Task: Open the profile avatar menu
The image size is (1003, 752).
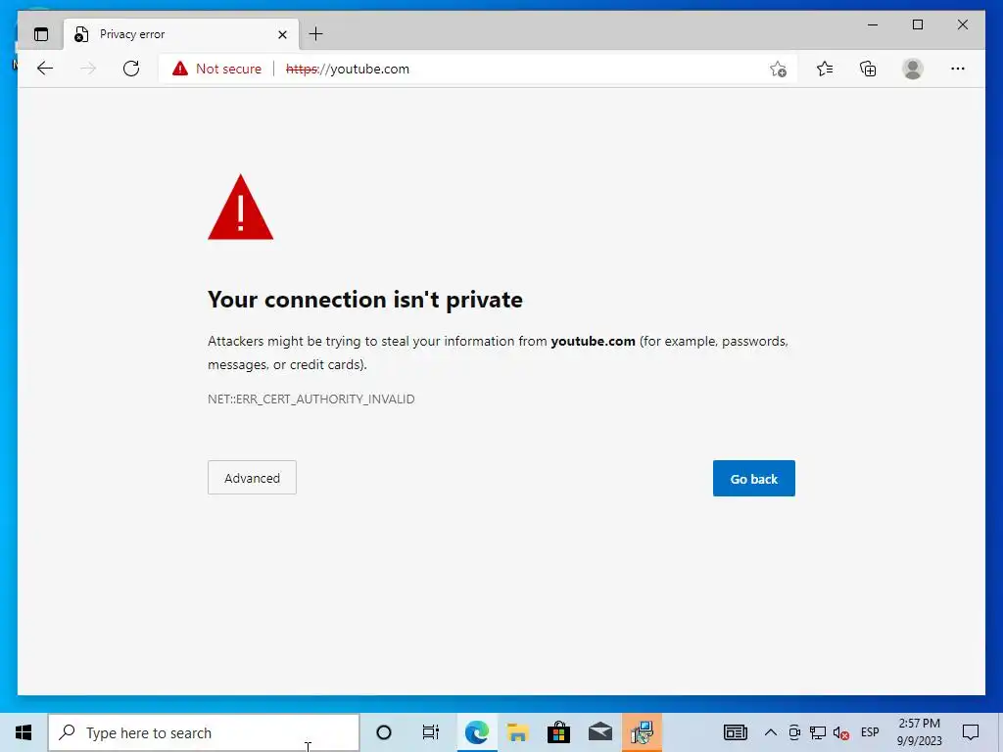Action: click(x=913, y=69)
